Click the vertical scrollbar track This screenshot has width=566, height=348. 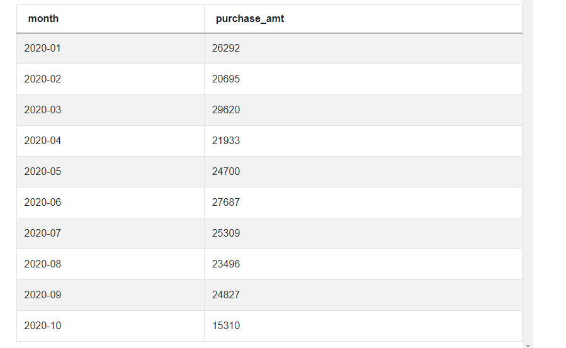click(x=528, y=170)
